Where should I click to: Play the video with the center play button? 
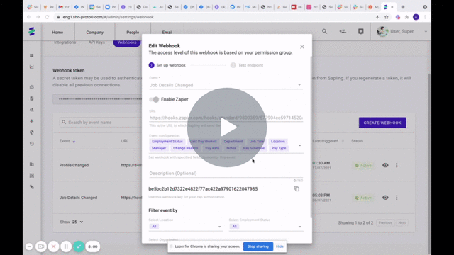(227, 127)
